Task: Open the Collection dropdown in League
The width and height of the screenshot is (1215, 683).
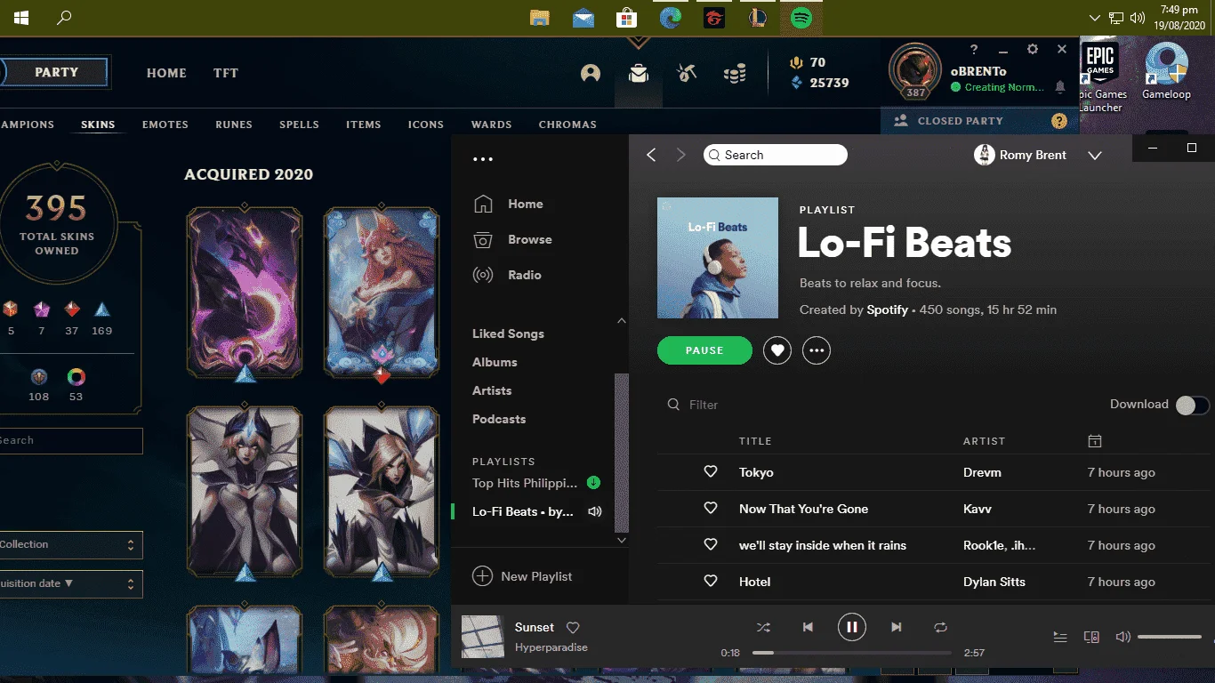Action: click(x=69, y=544)
